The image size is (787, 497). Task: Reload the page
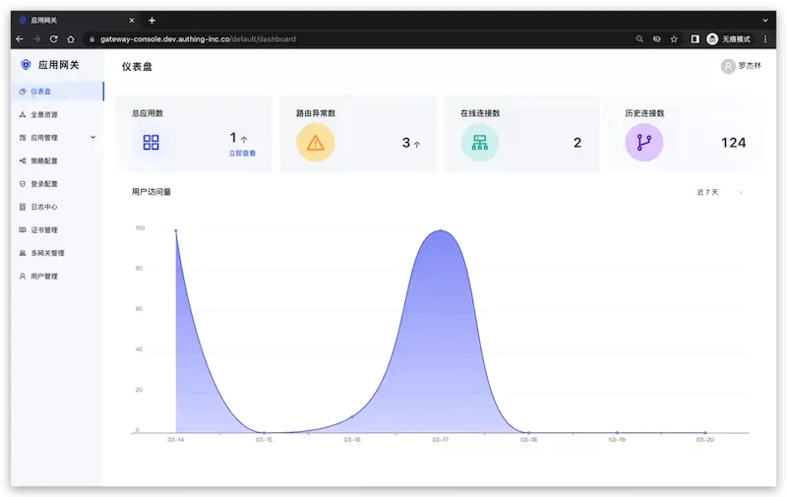coord(54,38)
